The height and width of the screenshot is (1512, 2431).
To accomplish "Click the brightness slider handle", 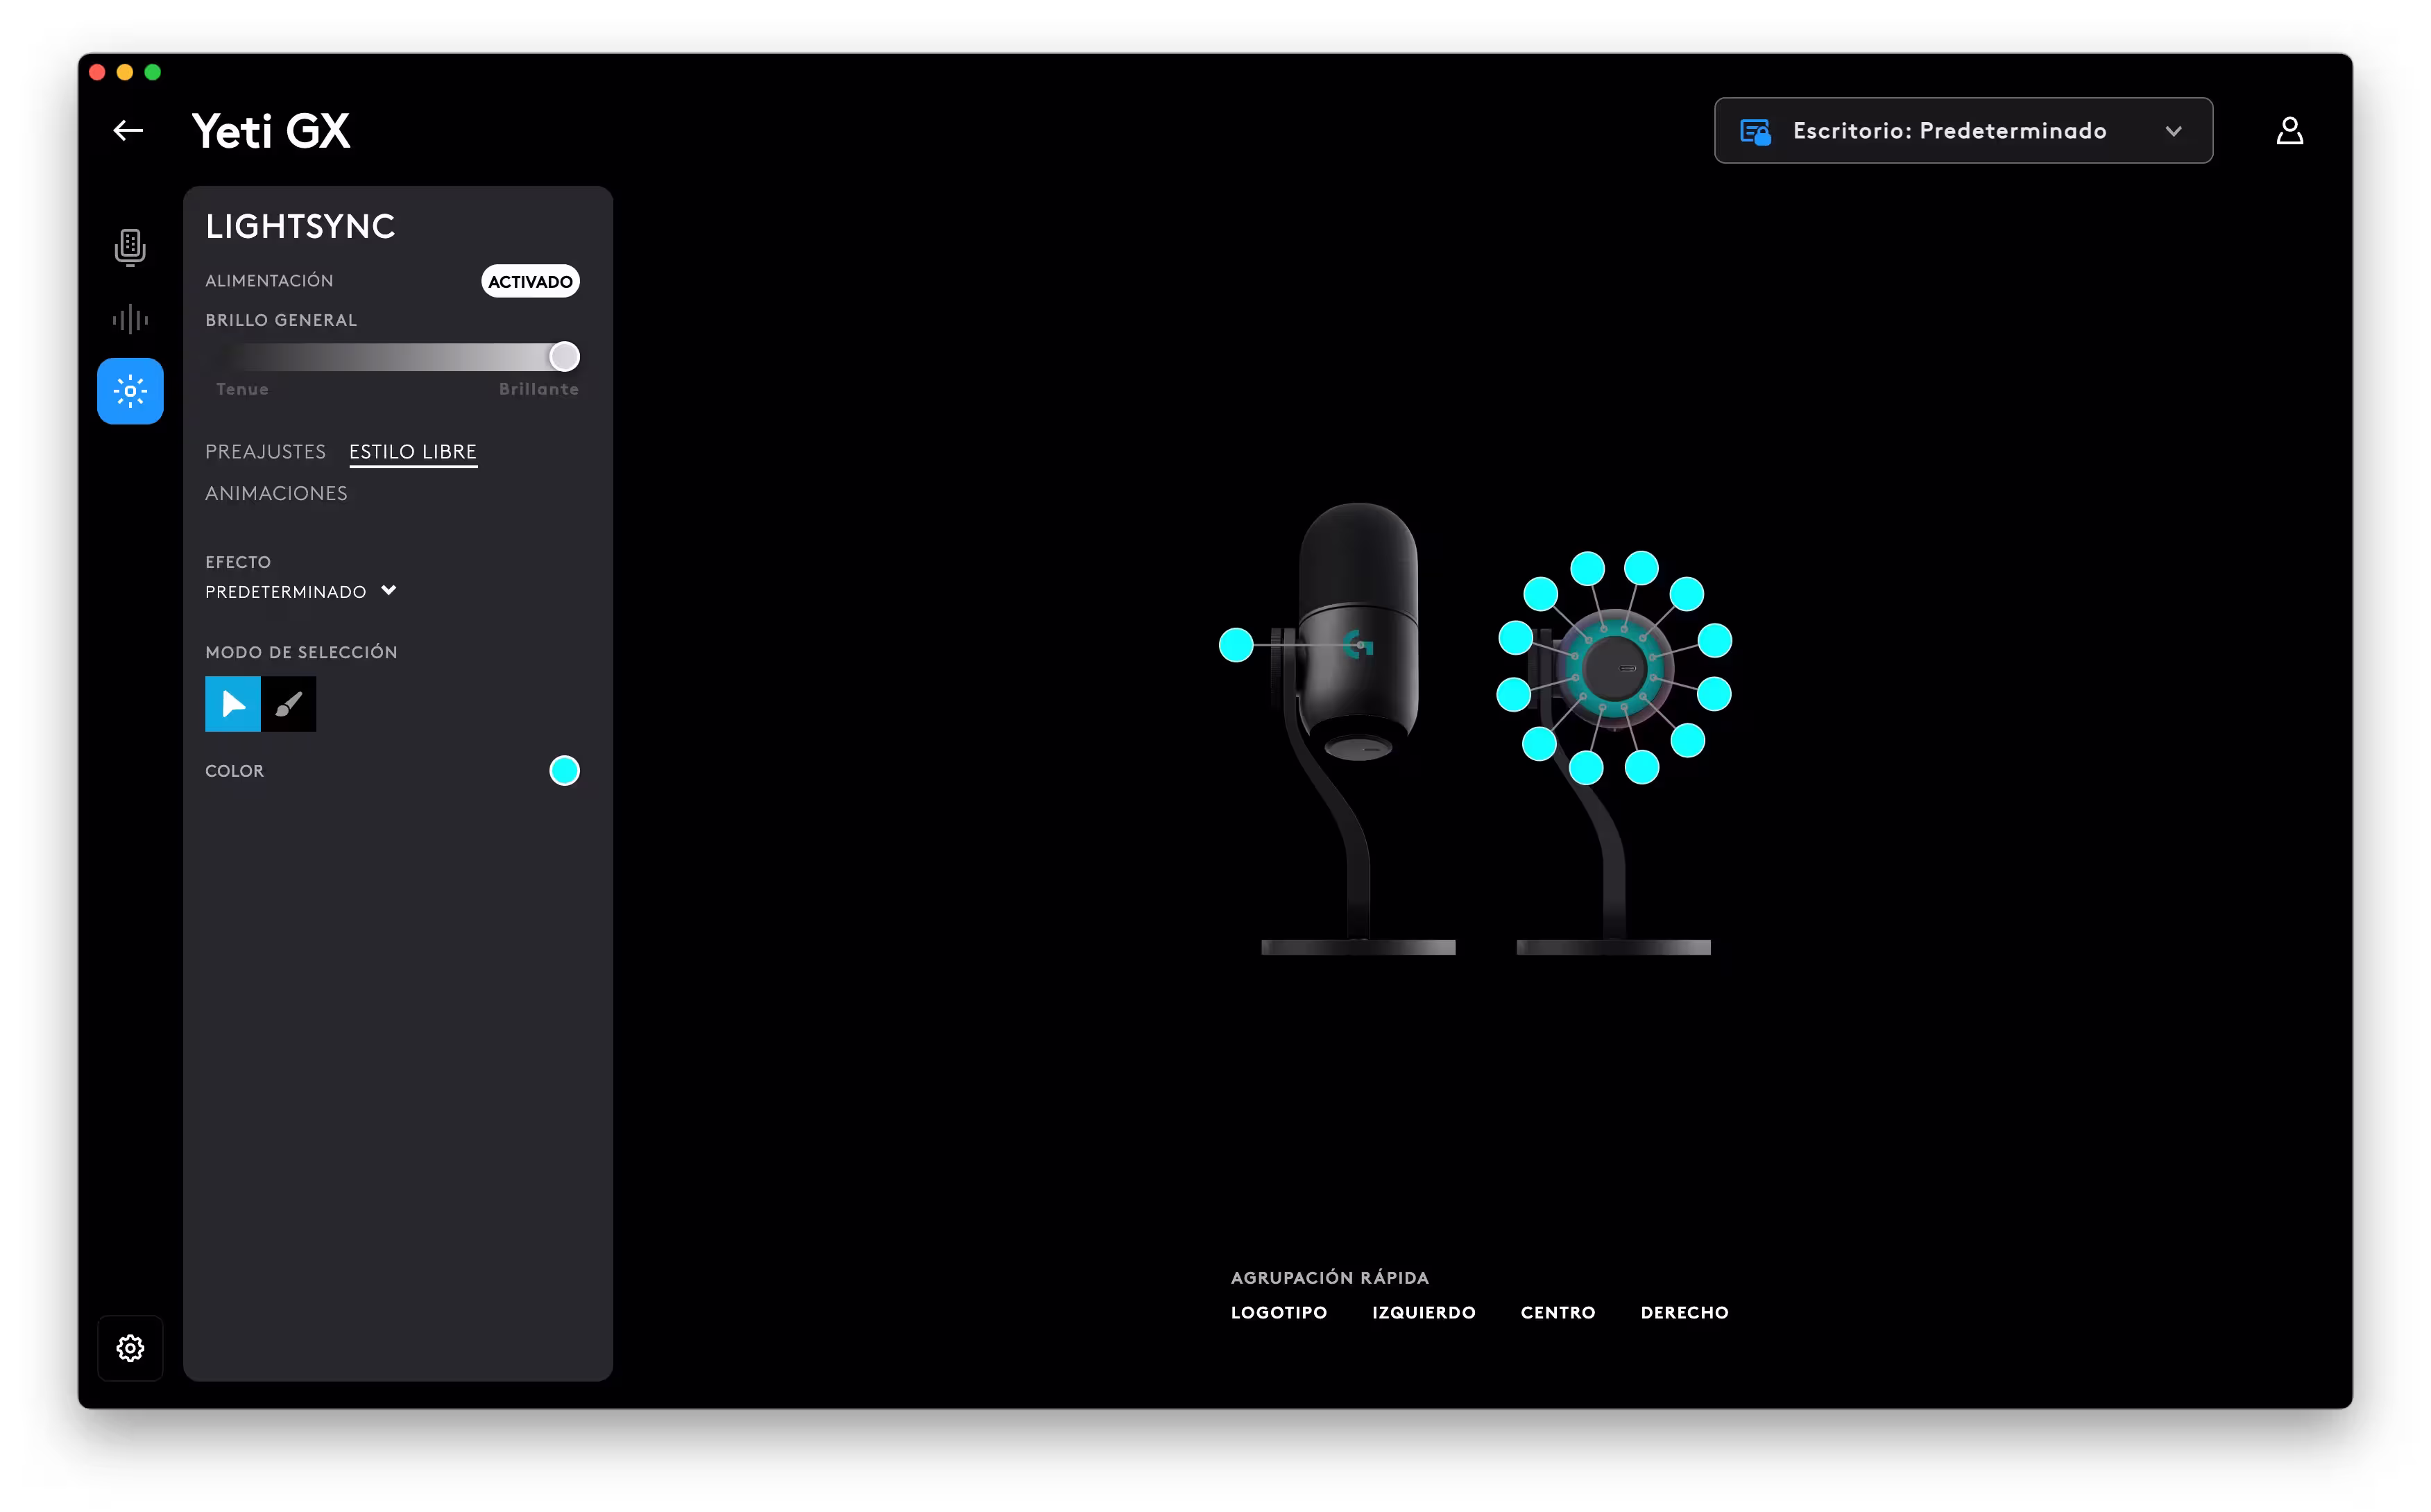I will (x=564, y=357).
